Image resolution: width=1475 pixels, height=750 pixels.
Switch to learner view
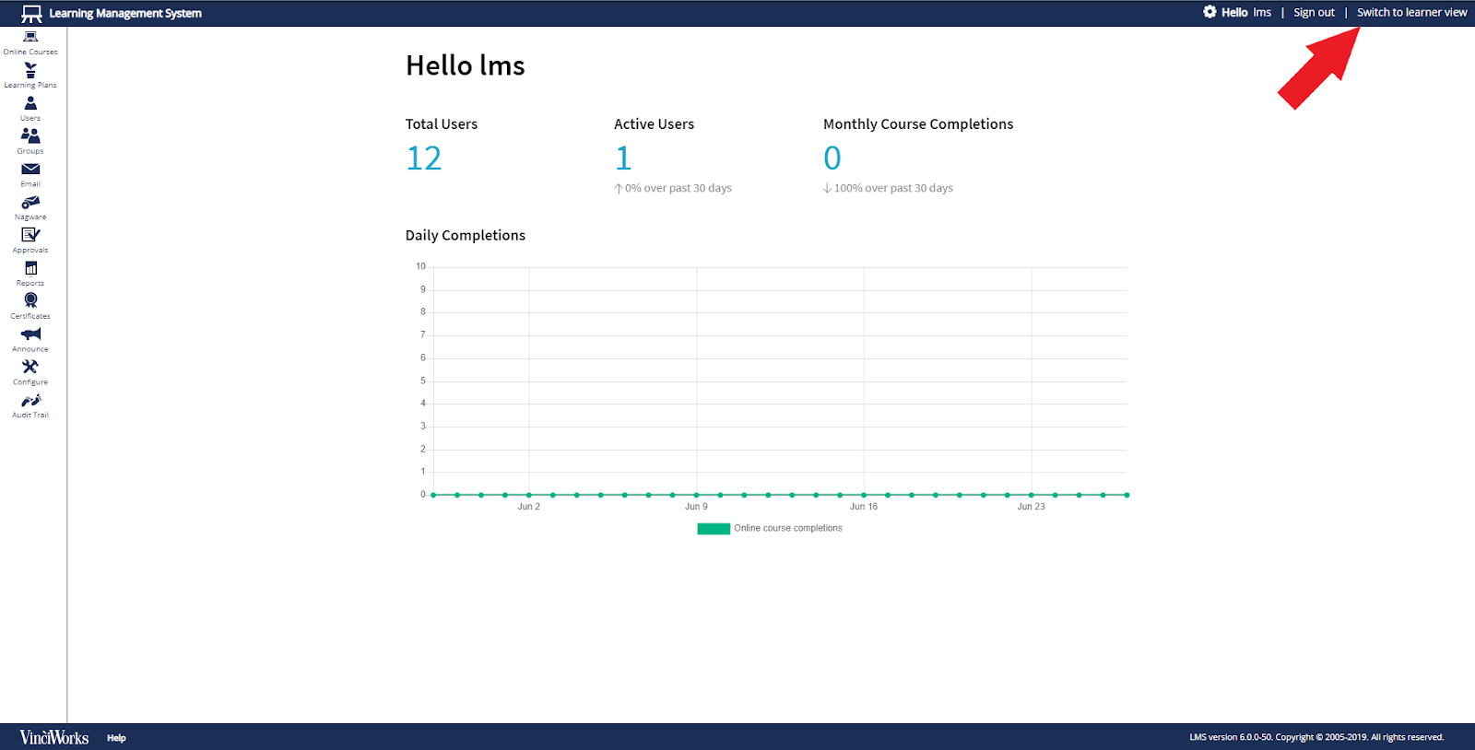pos(1411,13)
